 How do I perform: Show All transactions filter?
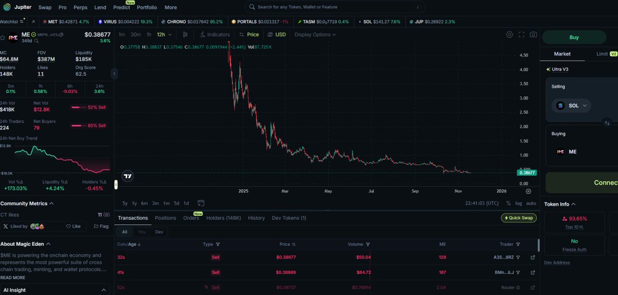125,232
